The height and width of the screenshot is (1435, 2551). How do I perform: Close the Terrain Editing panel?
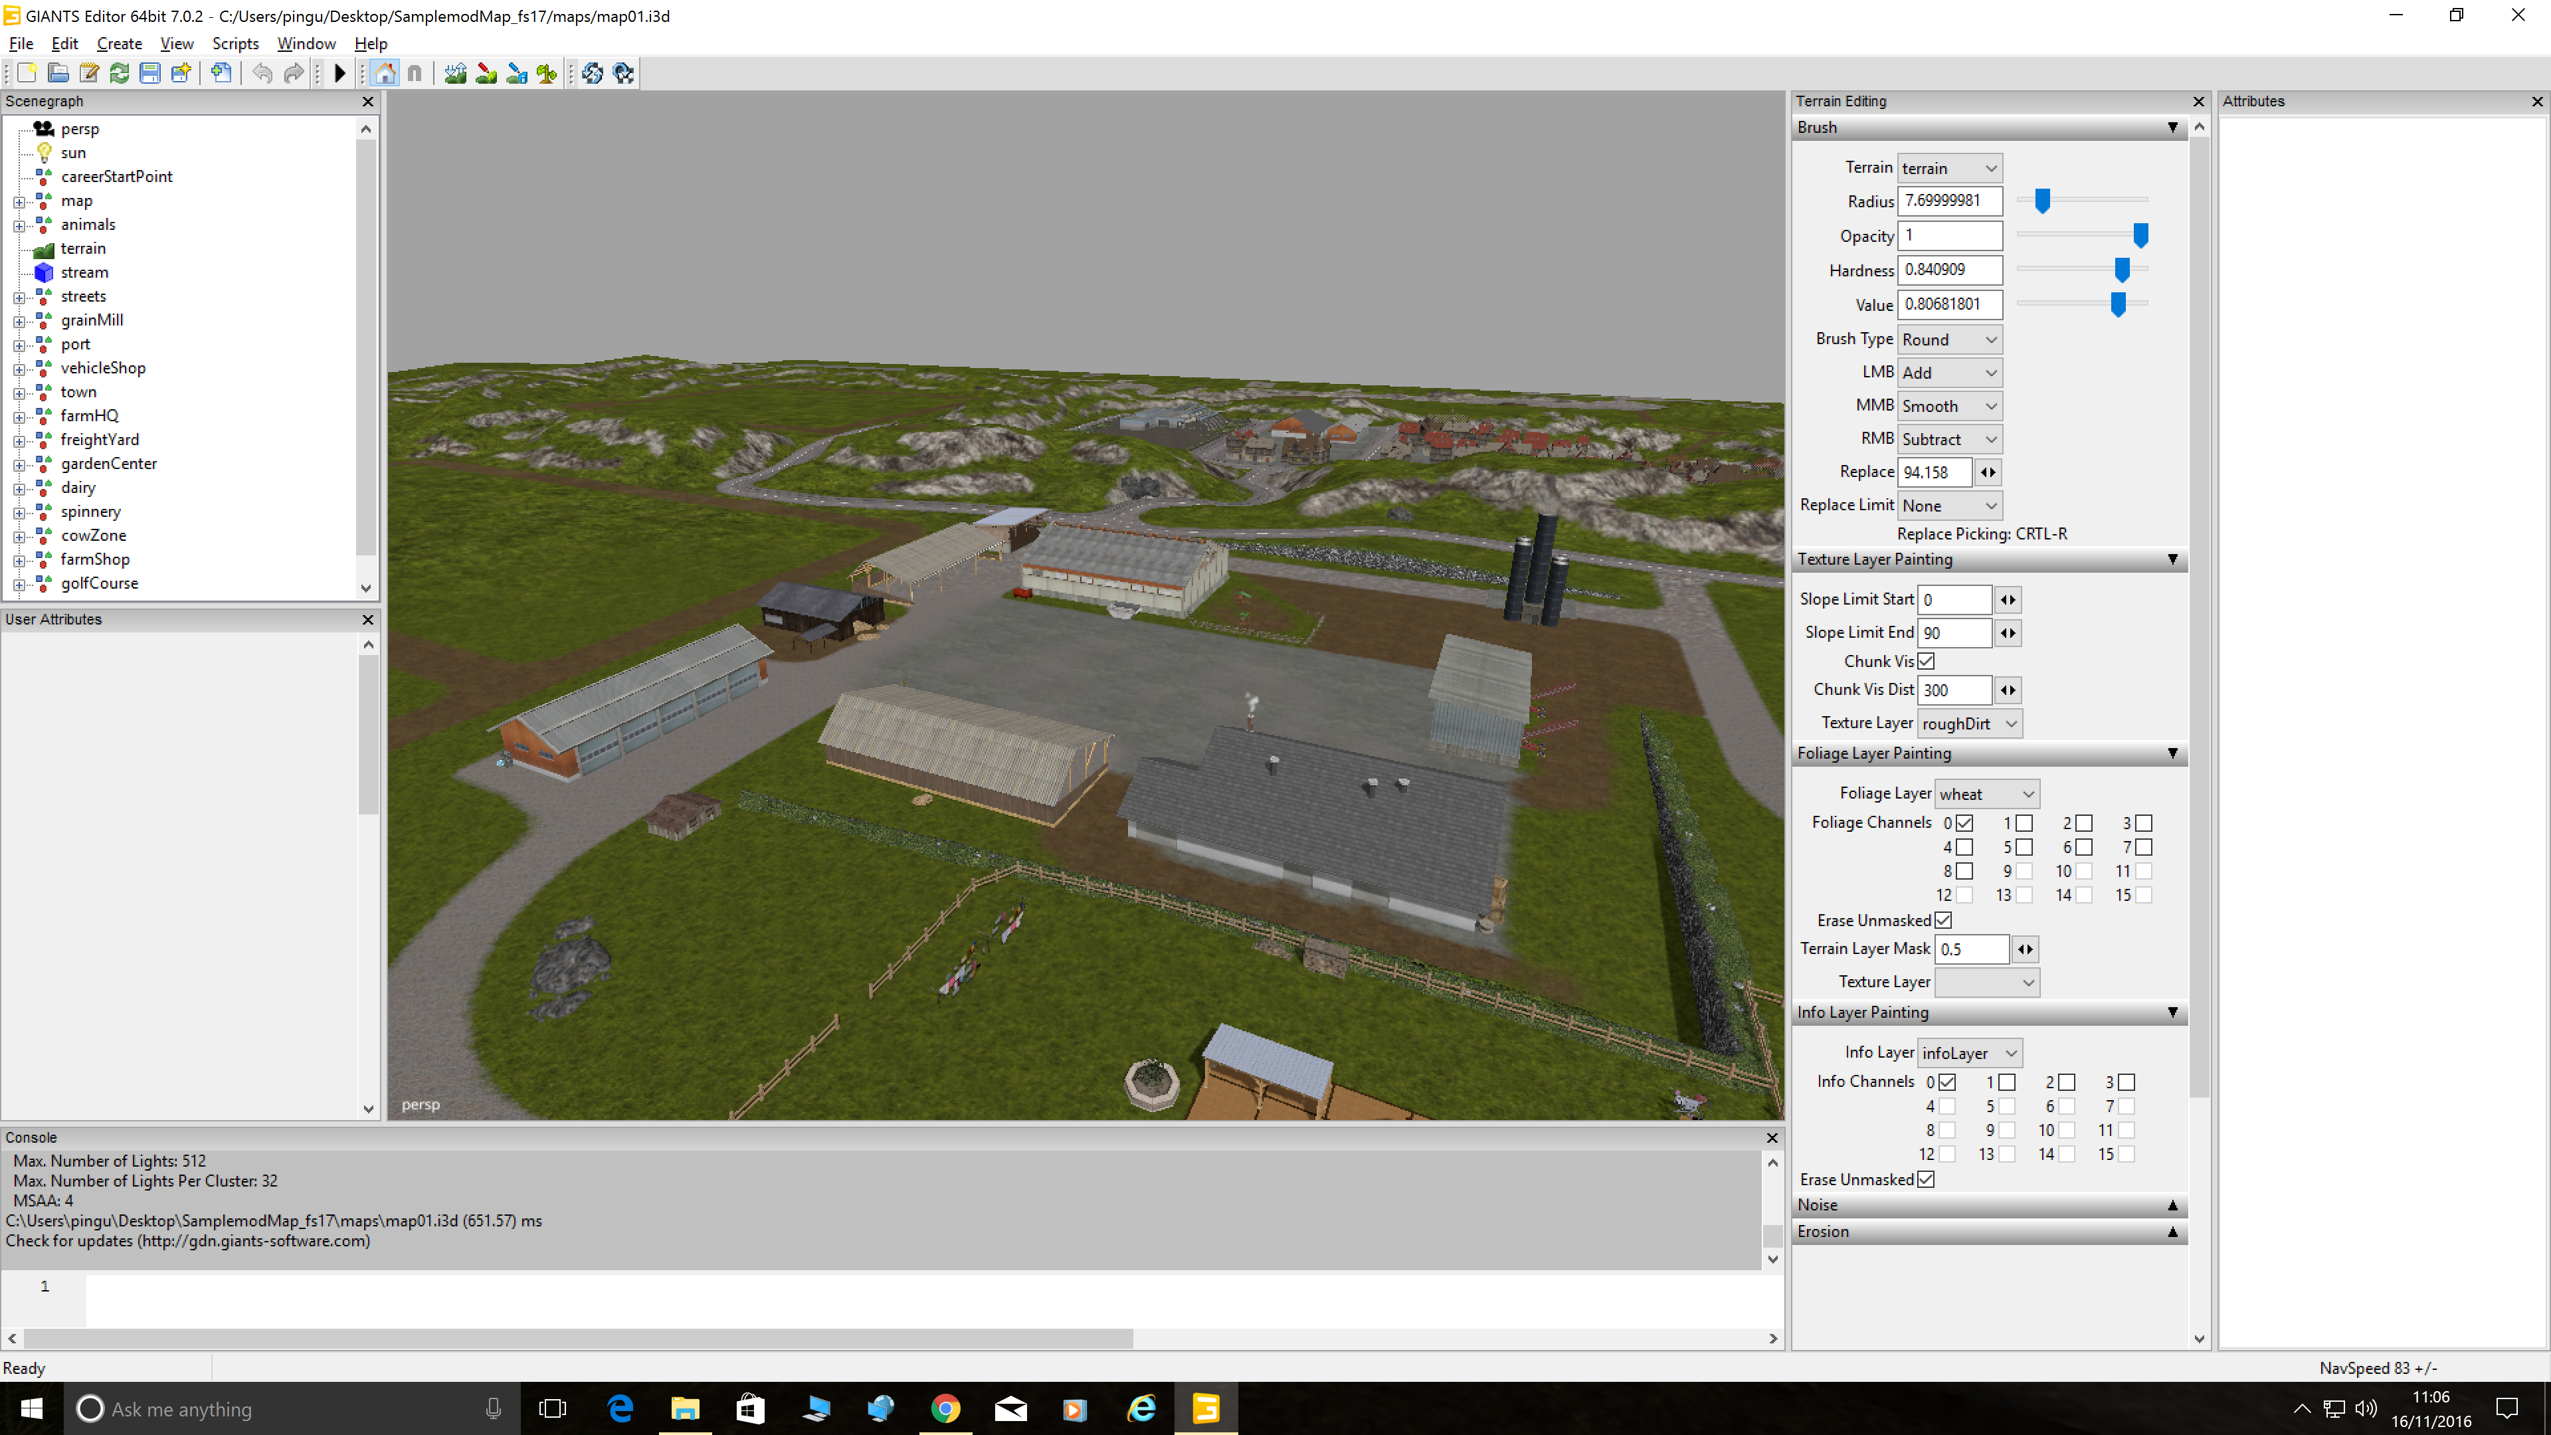[2200, 101]
